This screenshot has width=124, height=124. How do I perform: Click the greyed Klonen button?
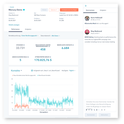pos(44,10)
